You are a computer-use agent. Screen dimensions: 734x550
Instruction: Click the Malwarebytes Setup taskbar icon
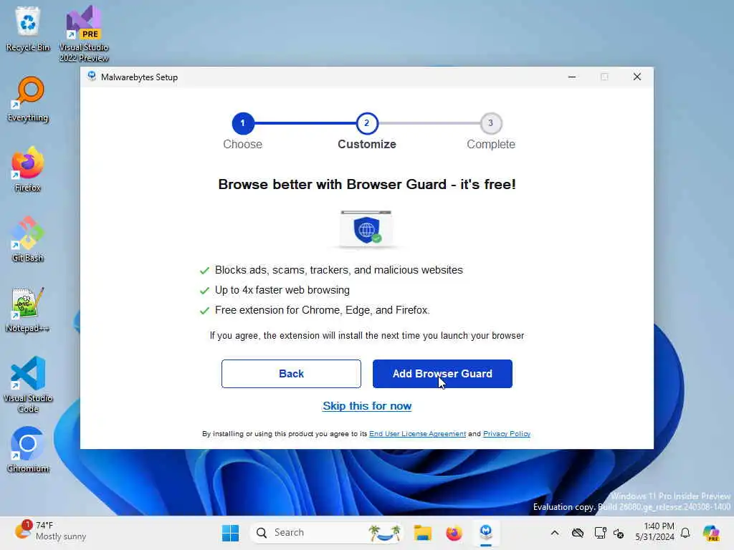pos(486,533)
